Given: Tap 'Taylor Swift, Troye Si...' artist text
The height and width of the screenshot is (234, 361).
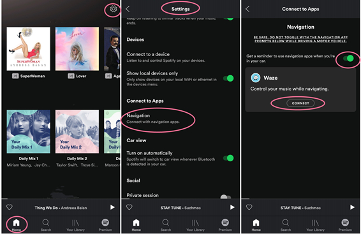Looking at the screenshot, I should pyautogui.click(x=77, y=165).
